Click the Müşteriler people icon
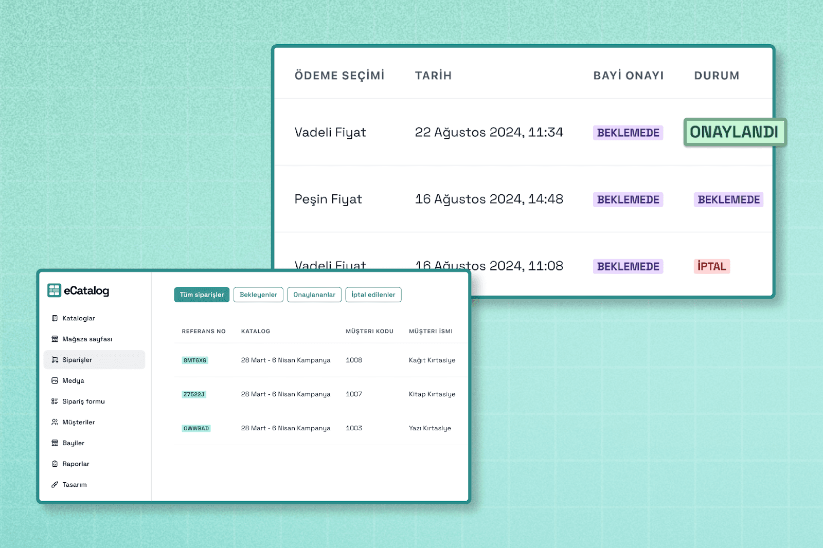 [55, 422]
